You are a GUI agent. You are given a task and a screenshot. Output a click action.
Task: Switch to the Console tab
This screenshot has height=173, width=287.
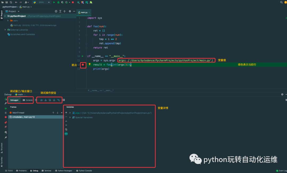[28, 100]
